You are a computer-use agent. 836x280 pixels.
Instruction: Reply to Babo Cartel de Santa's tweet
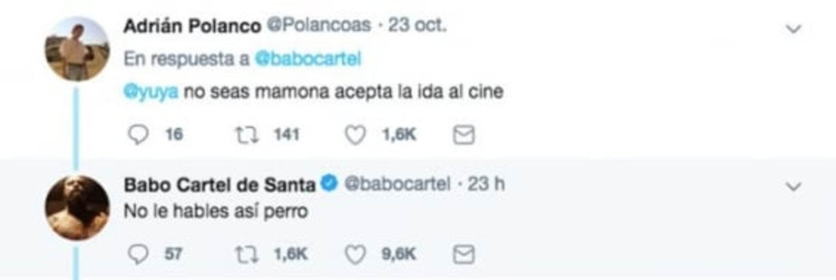coord(138,254)
